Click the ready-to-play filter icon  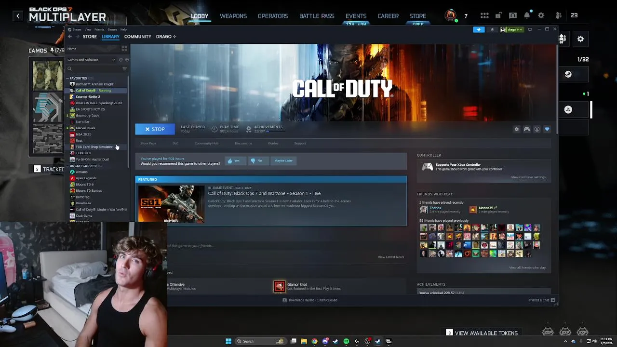127,60
